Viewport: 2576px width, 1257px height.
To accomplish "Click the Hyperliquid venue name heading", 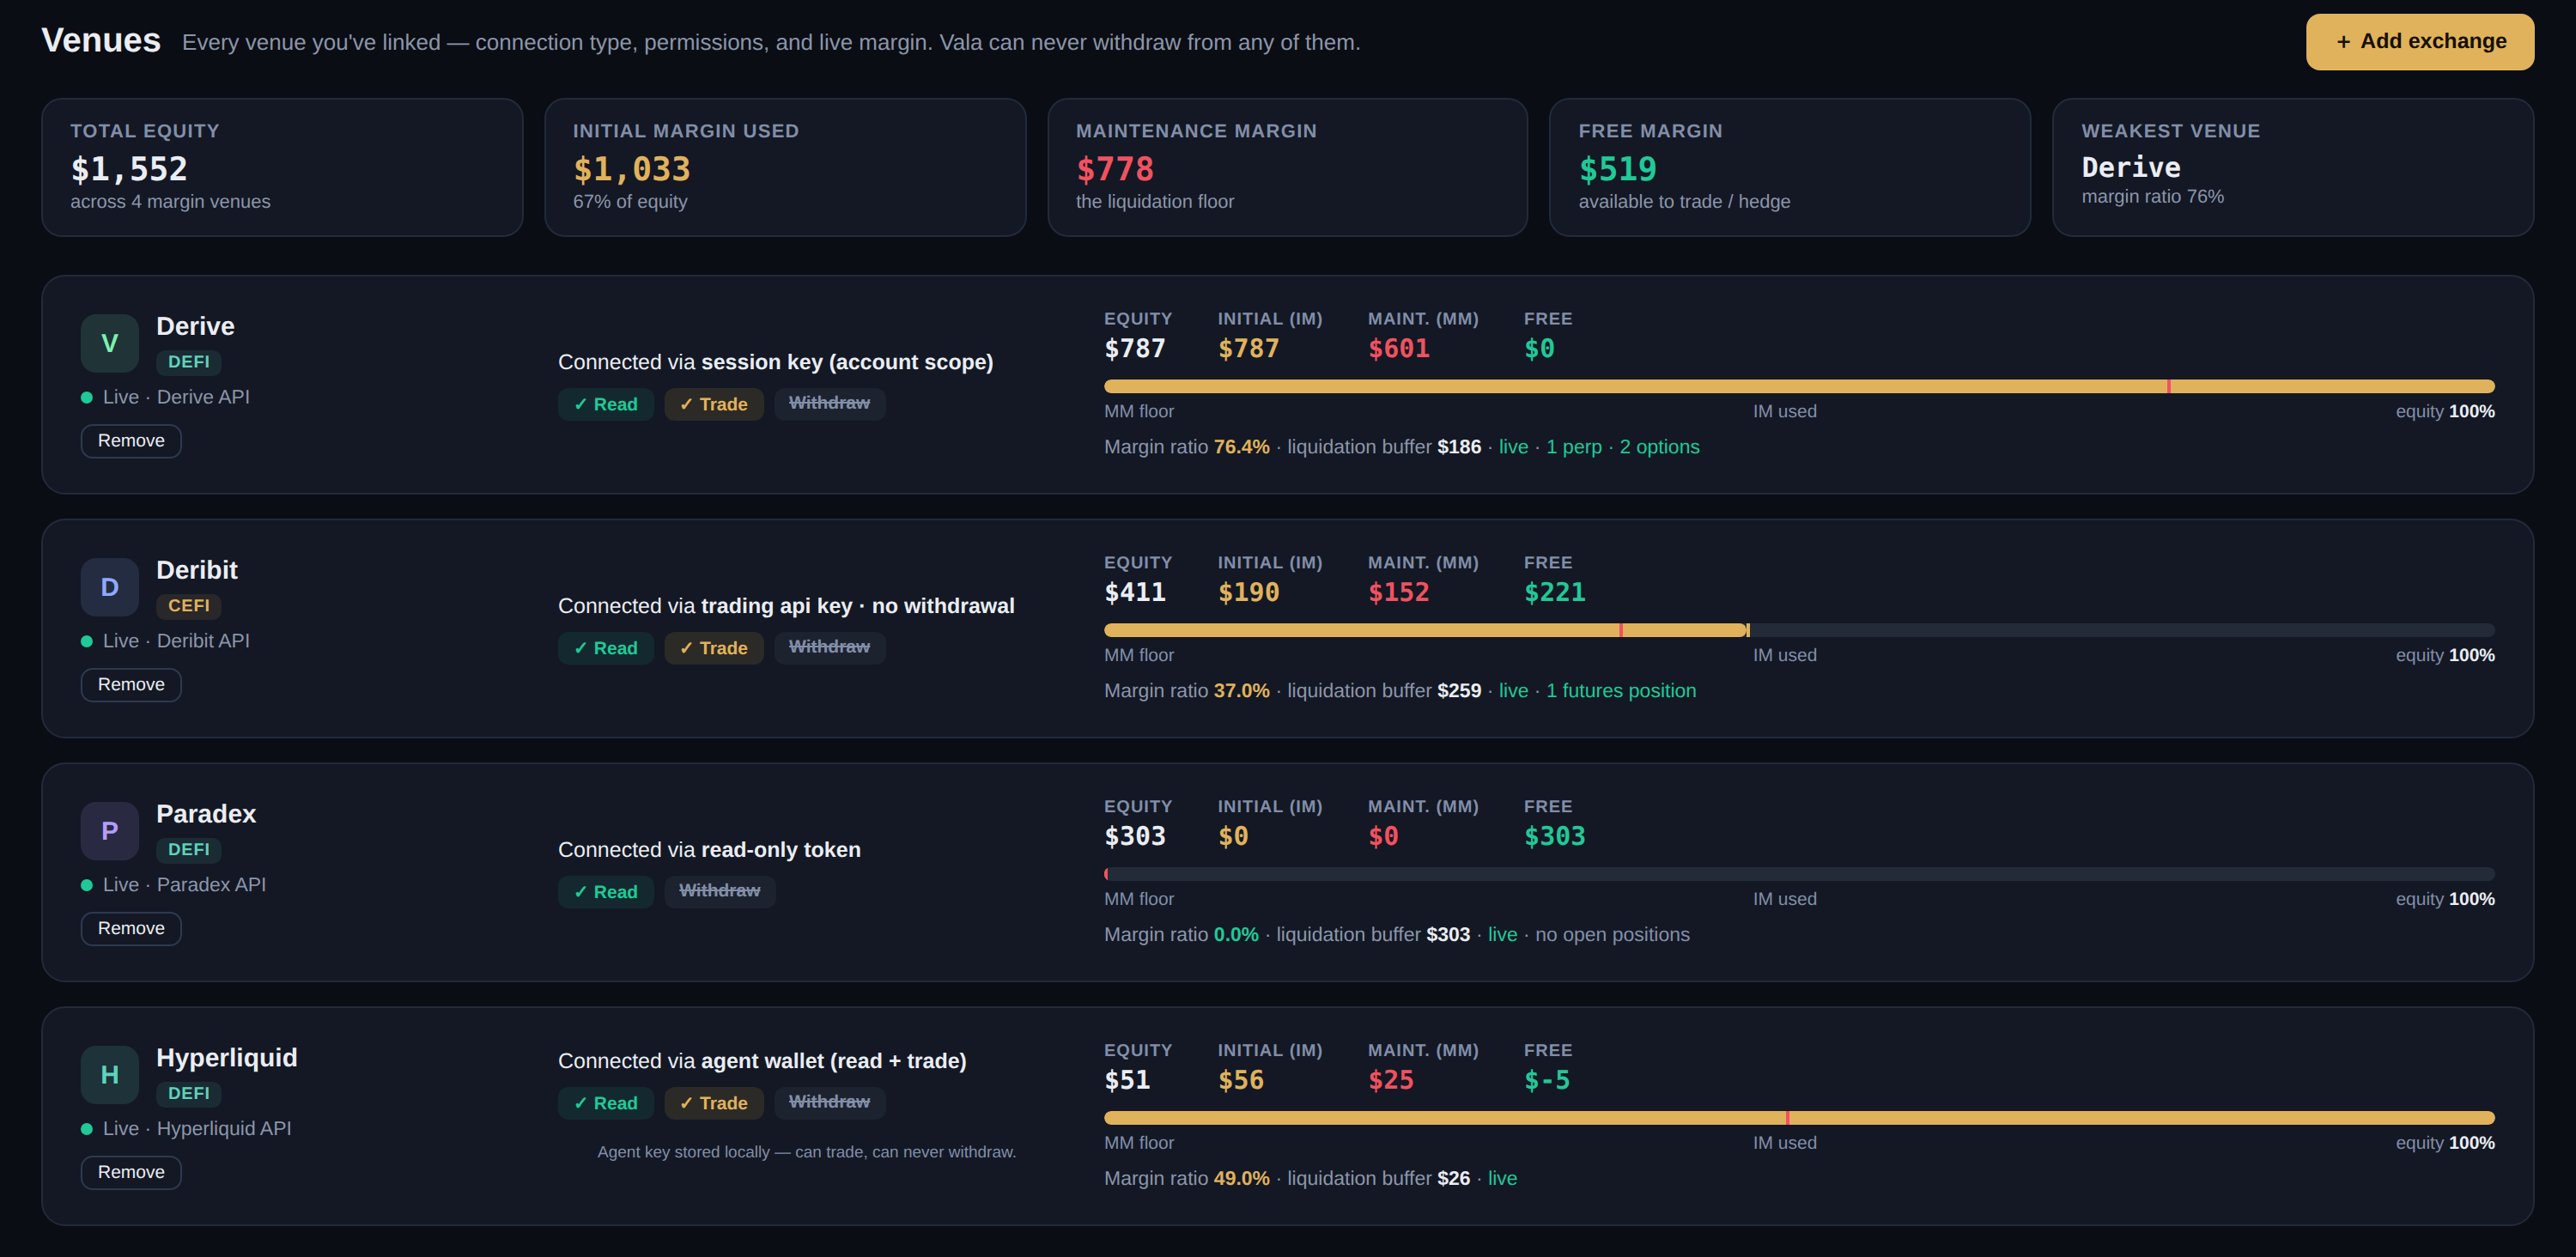I will pos(227,1058).
